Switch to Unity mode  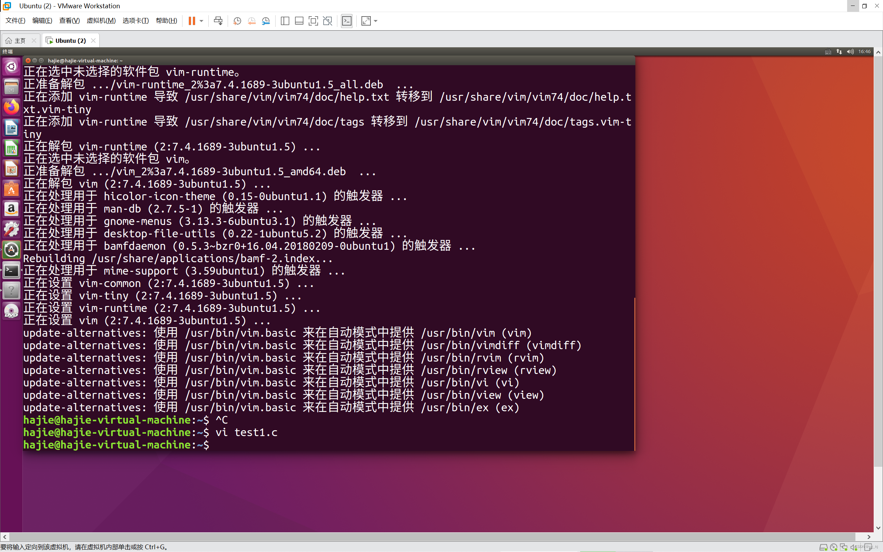coord(328,21)
